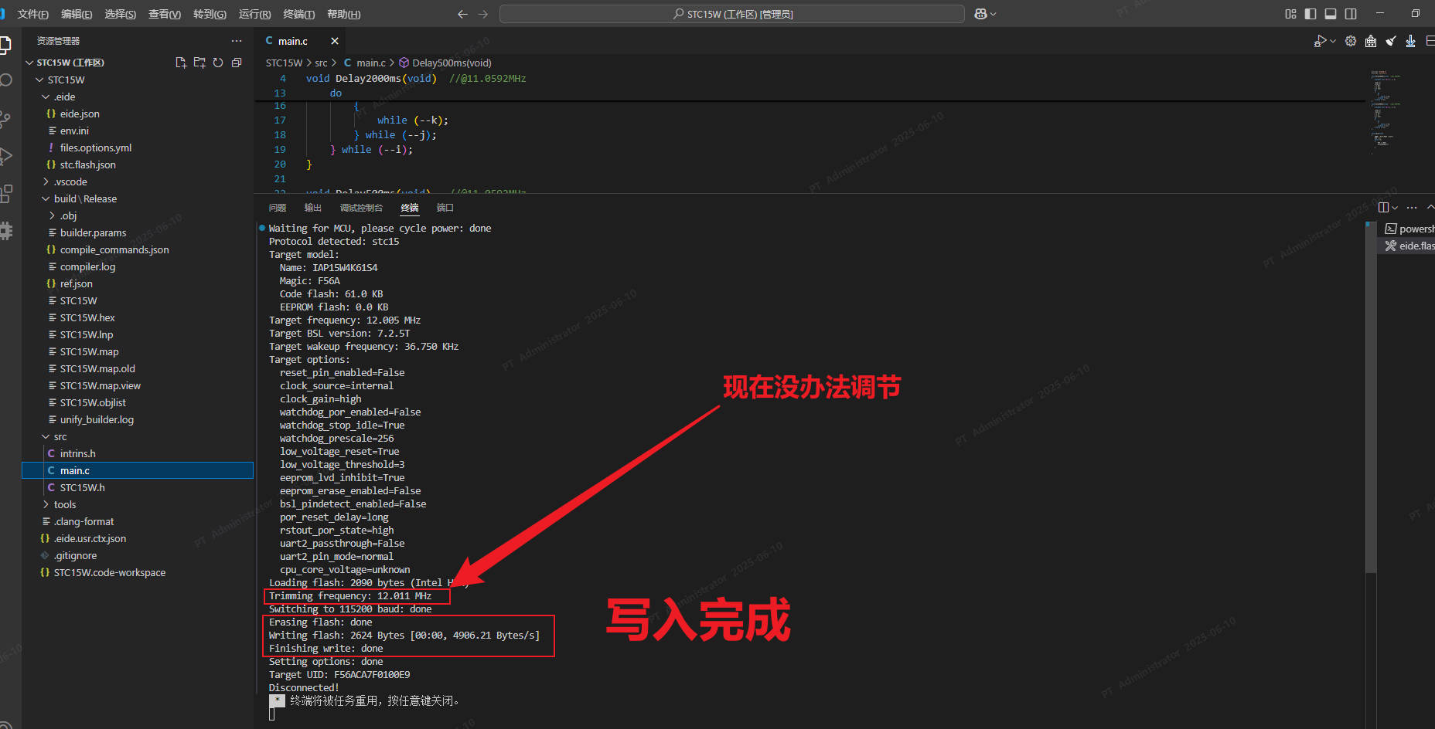Open the 运行(R) menu
The image size is (1435, 729).
[255, 14]
